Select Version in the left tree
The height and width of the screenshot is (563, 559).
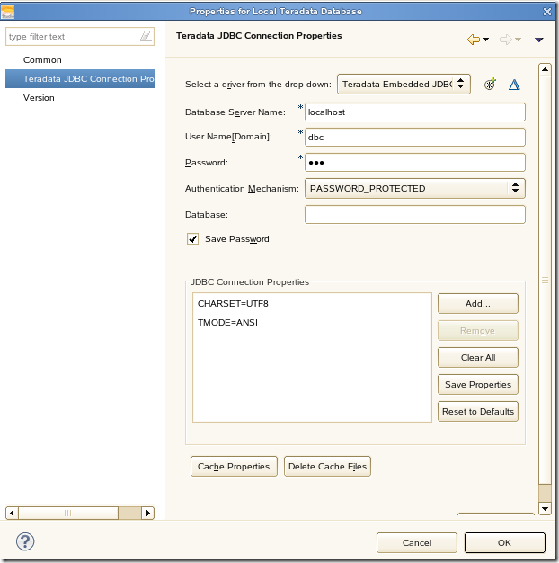(x=39, y=97)
